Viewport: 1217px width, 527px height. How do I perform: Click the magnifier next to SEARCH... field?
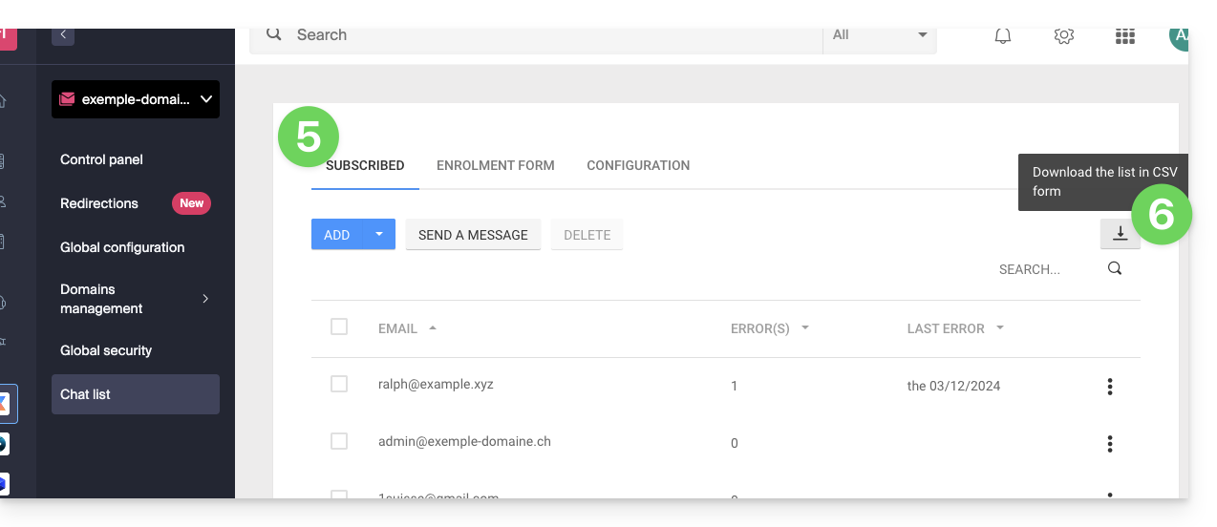[x=1115, y=268]
